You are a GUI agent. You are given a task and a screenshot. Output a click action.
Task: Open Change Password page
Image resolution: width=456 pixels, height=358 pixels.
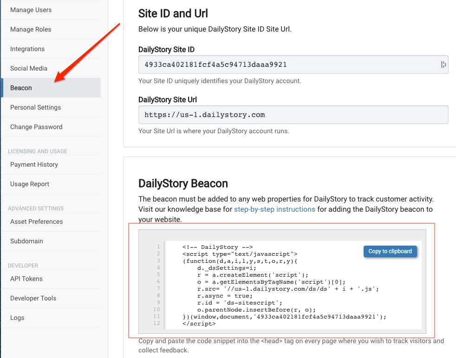tap(36, 127)
